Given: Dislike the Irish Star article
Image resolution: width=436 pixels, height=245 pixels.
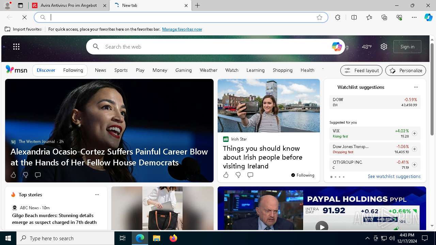Looking at the screenshot, I should (x=238, y=175).
